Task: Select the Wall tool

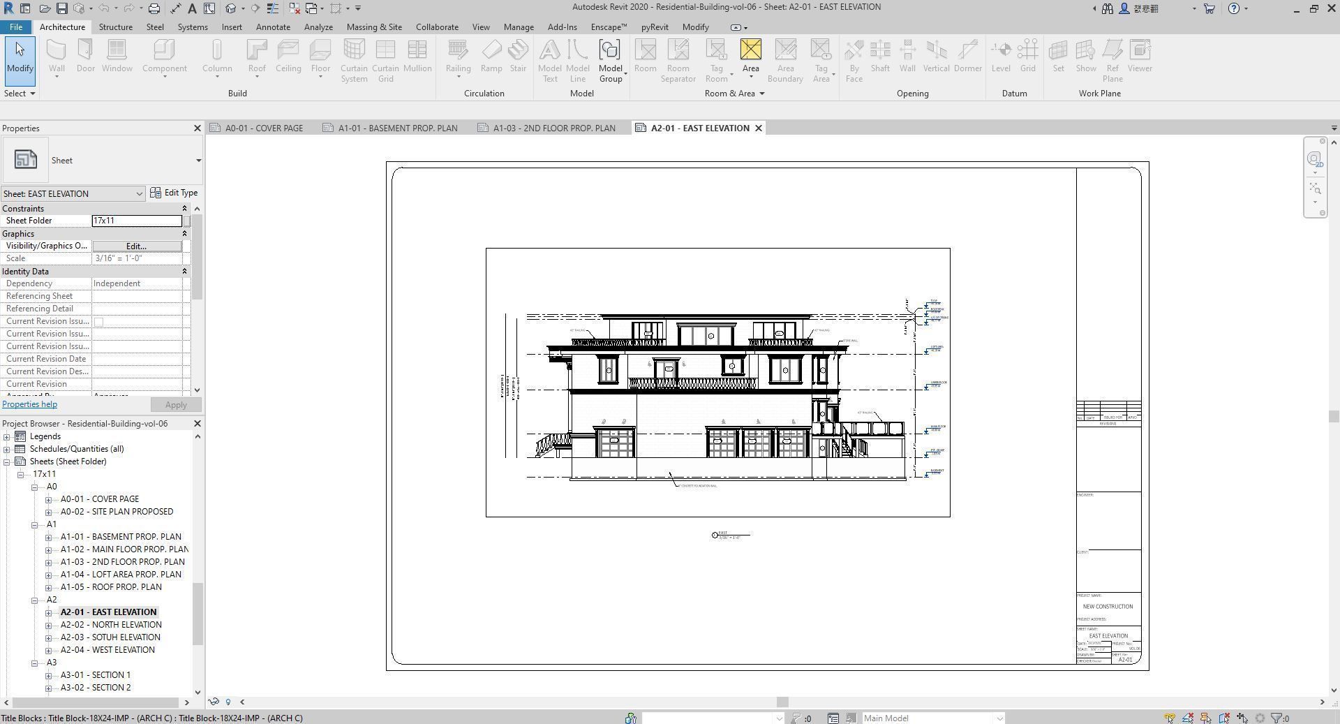Action: pos(57,57)
